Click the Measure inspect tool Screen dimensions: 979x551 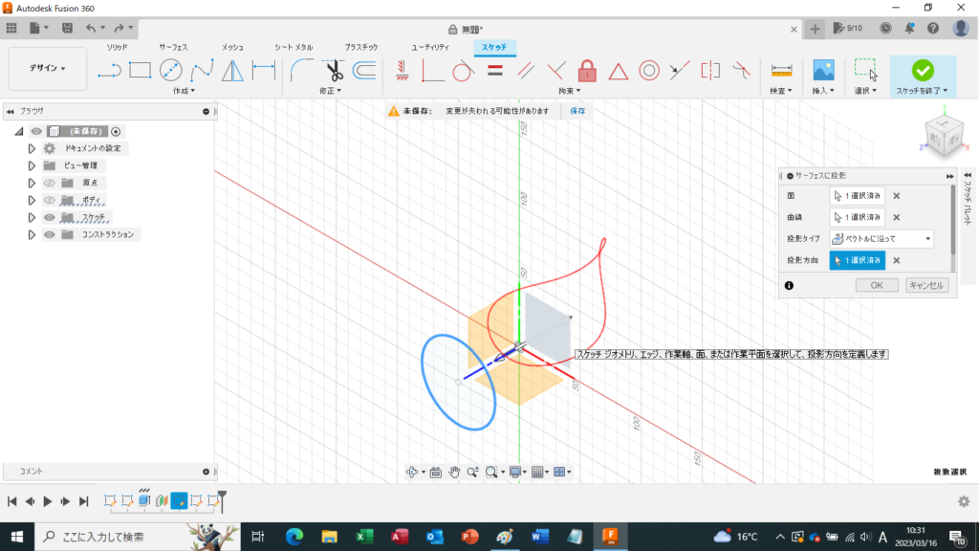click(x=781, y=70)
